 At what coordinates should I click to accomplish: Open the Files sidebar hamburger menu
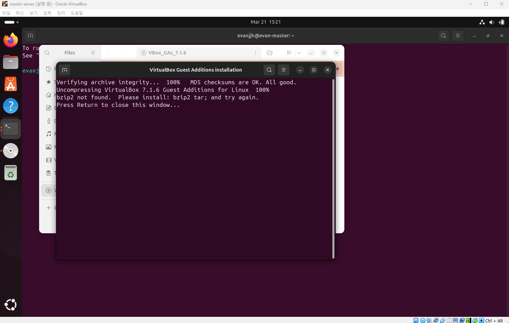point(93,53)
